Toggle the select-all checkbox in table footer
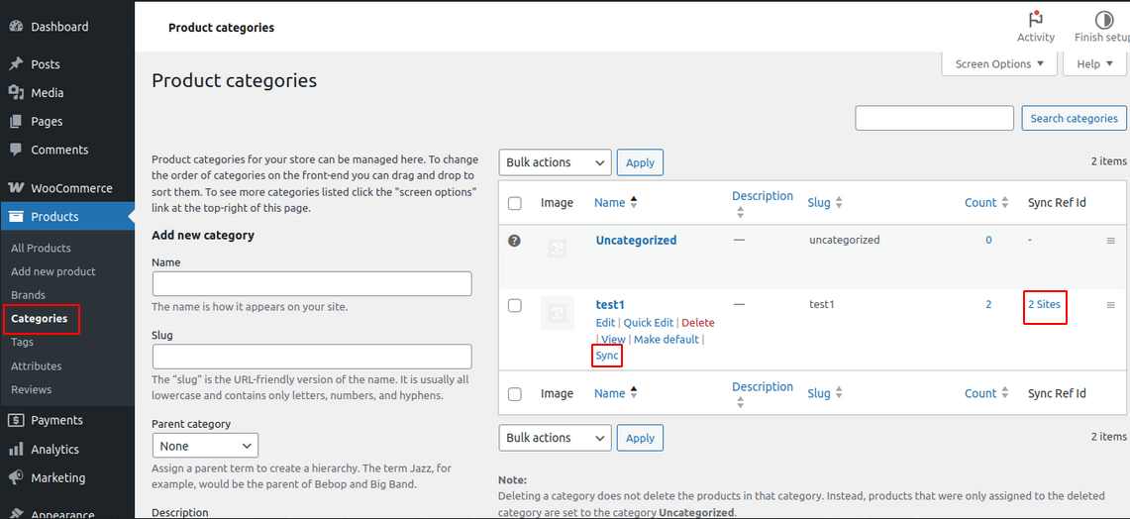Viewport: 1130px width, 519px height. (x=514, y=394)
